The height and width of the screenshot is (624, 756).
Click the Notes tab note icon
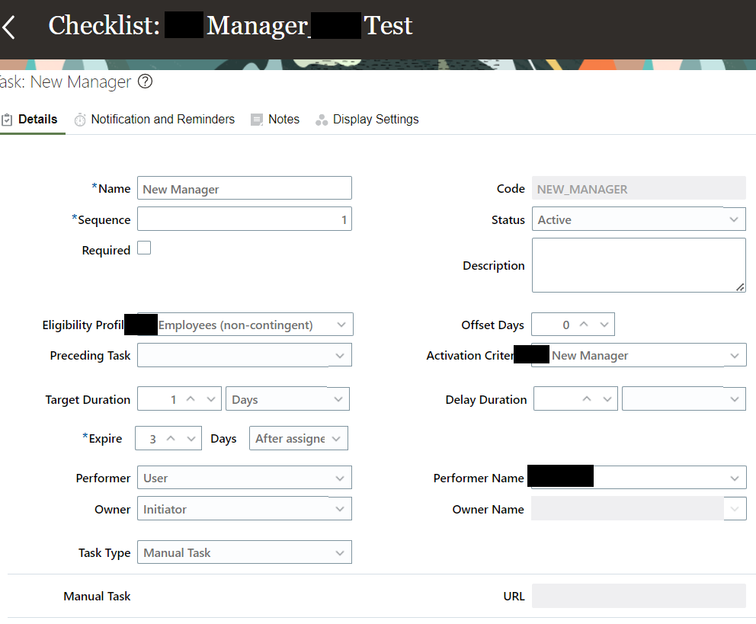pyautogui.click(x=256, y=119)
